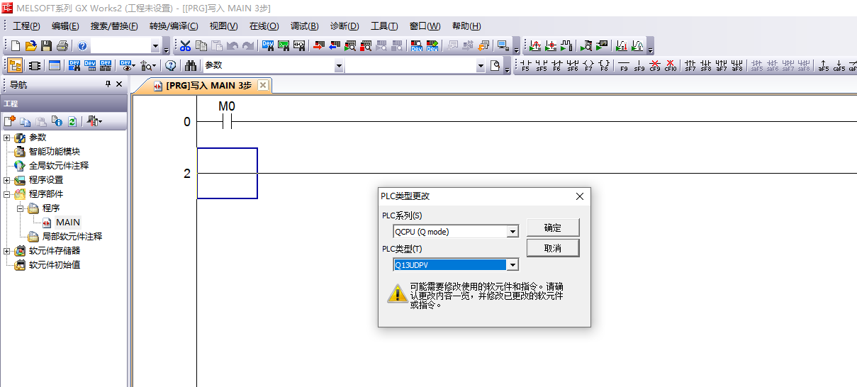Click the 确定 button
Viewport: 857px width, 387px height.
click(552, 228)
